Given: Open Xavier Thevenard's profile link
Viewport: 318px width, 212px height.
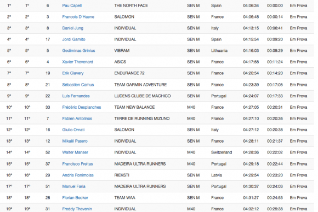Looking at the screenshot, I should (77, 62).
